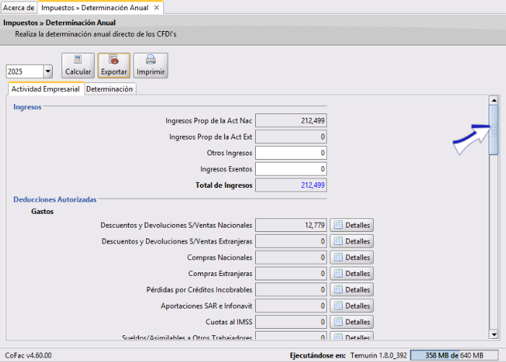Open Detalles for Compras Nacionales
This screenshot has width=506, height=362.
(351, 257)
